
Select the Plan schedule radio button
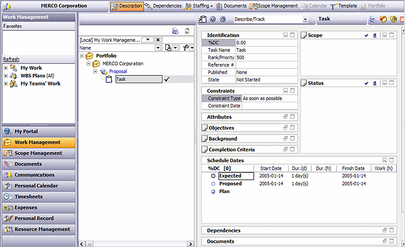click(x=213, y=192)
